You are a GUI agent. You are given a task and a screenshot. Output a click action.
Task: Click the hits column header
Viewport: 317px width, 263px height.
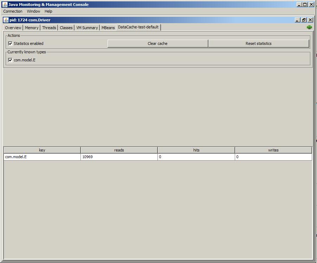196,150
